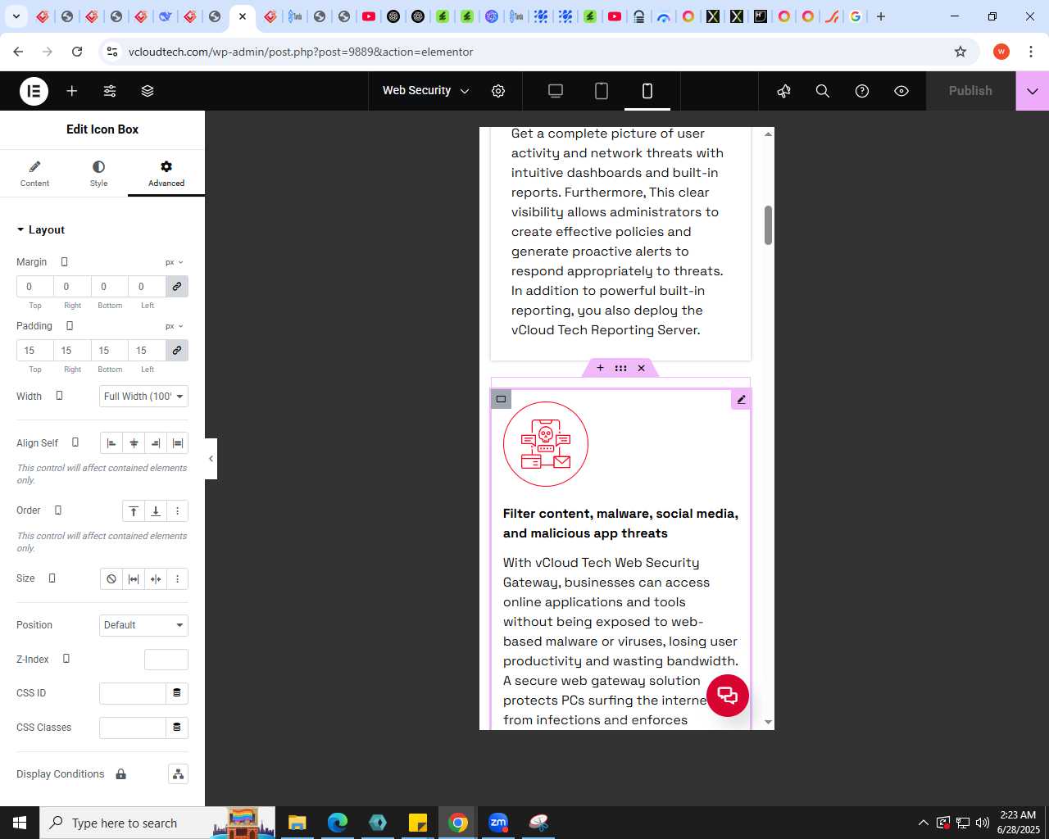This screenshot has width=1049, height=839.
Task: Click the Padding Right input field
Action: 72,351
